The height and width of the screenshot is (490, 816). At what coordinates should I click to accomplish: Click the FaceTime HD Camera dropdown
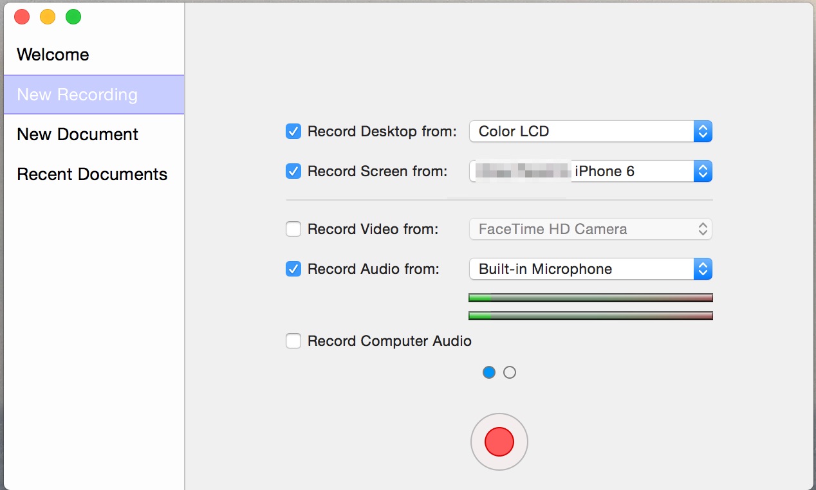590,229
